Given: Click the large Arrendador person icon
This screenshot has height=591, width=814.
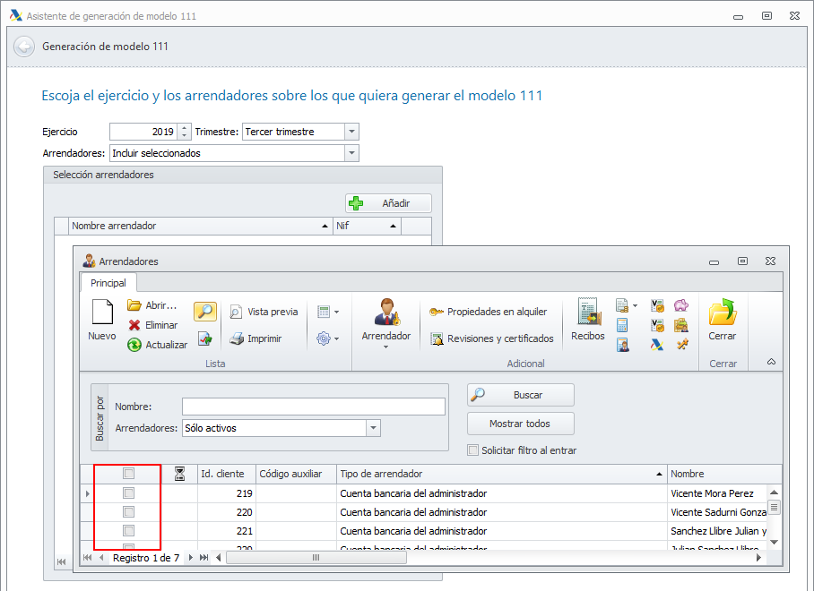Looking at the screenshot, I should click(386, 312).
